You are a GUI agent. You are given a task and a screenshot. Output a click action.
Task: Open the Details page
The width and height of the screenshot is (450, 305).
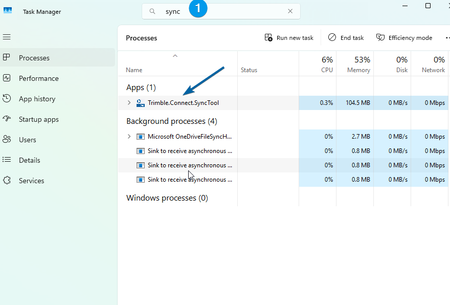[x=29, y=160]
